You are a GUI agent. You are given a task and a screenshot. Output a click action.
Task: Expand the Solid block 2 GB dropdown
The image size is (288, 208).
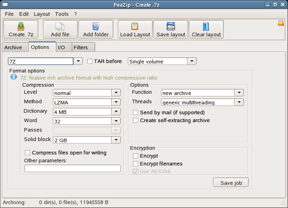pos(116,140)
